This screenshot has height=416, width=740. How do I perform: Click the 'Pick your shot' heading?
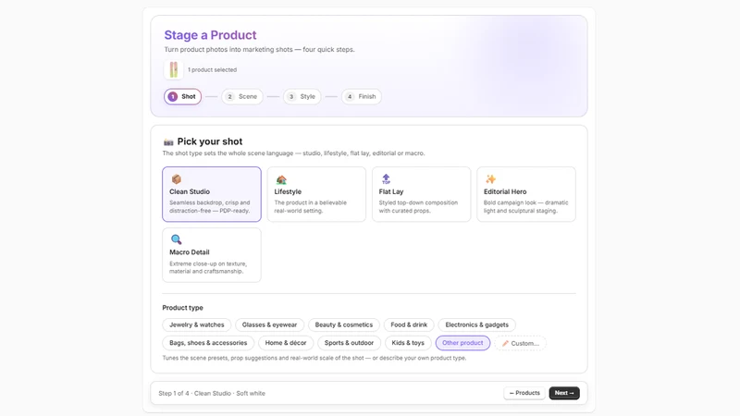[x=210, y=141]
